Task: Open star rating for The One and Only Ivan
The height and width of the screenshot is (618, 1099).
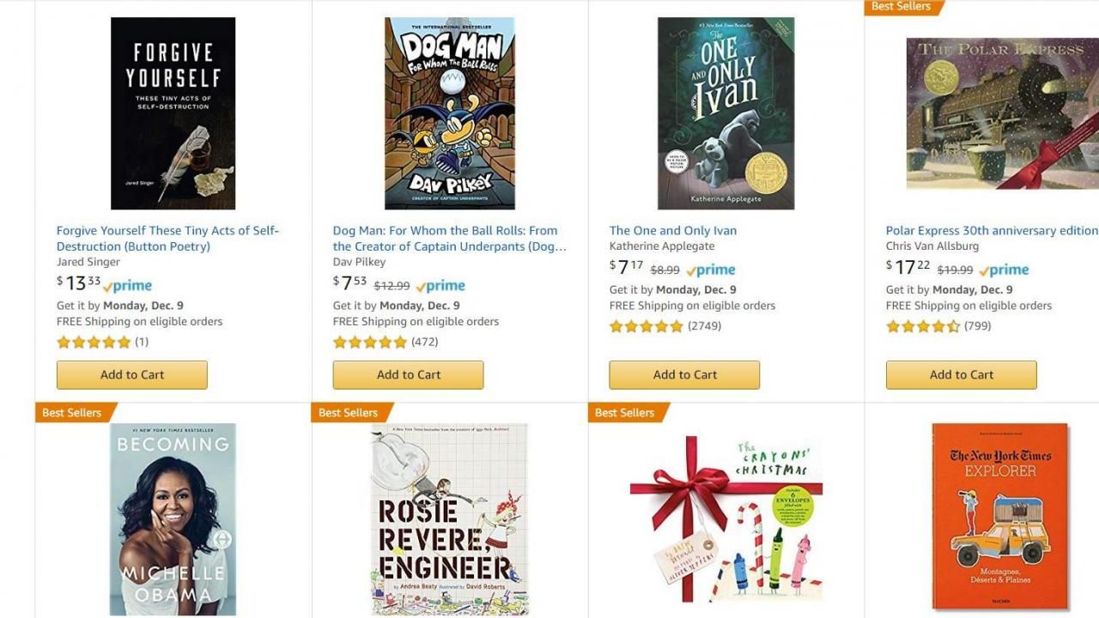Action: [x=647, y=326]
